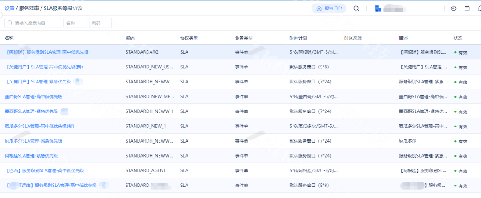
Task: Click the search magnifier icon in top bar
Action: 356,8
